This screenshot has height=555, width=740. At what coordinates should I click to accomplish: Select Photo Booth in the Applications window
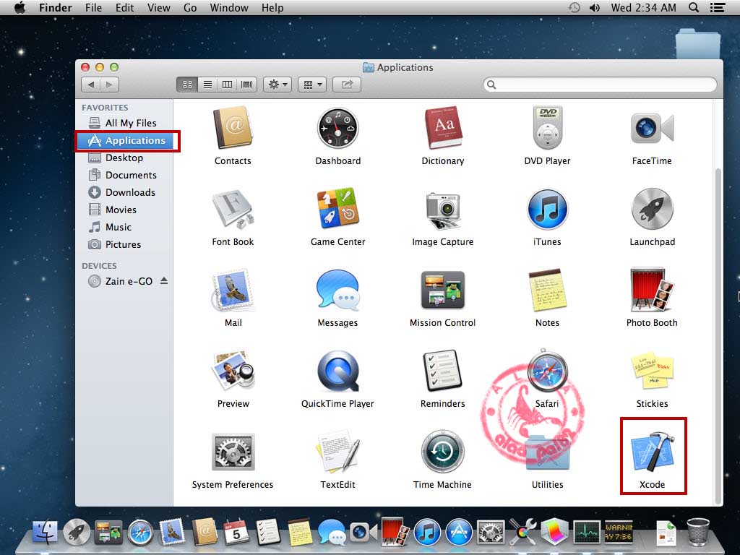pos(652,290)
